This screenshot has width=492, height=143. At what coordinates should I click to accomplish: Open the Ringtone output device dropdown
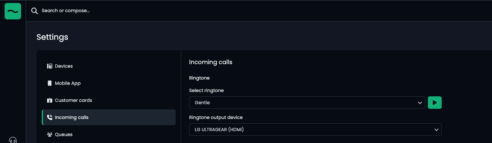309,130
